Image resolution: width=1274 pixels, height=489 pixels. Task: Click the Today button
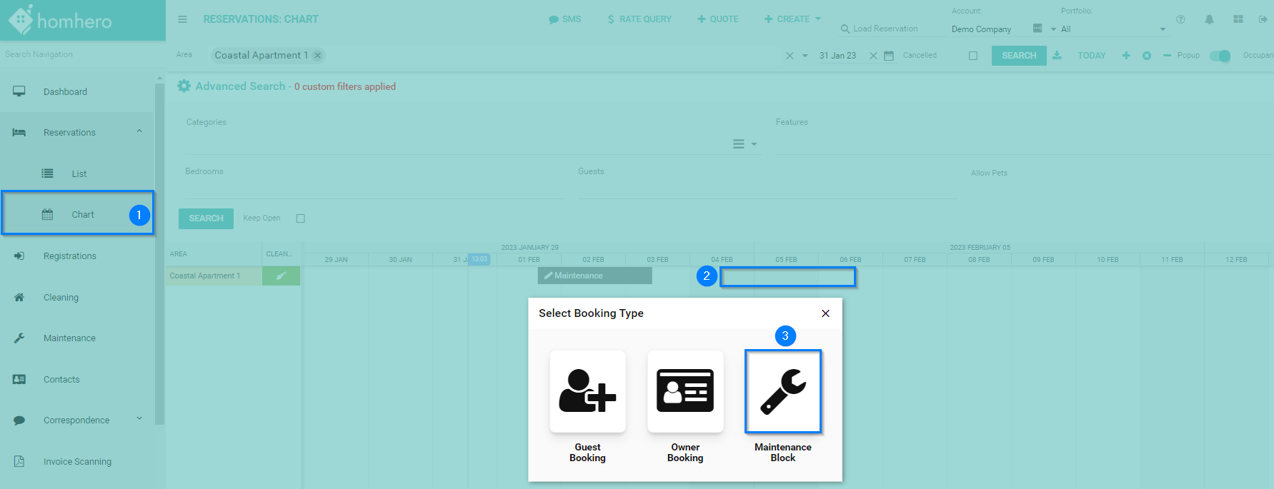click(x=1091, y=56)
